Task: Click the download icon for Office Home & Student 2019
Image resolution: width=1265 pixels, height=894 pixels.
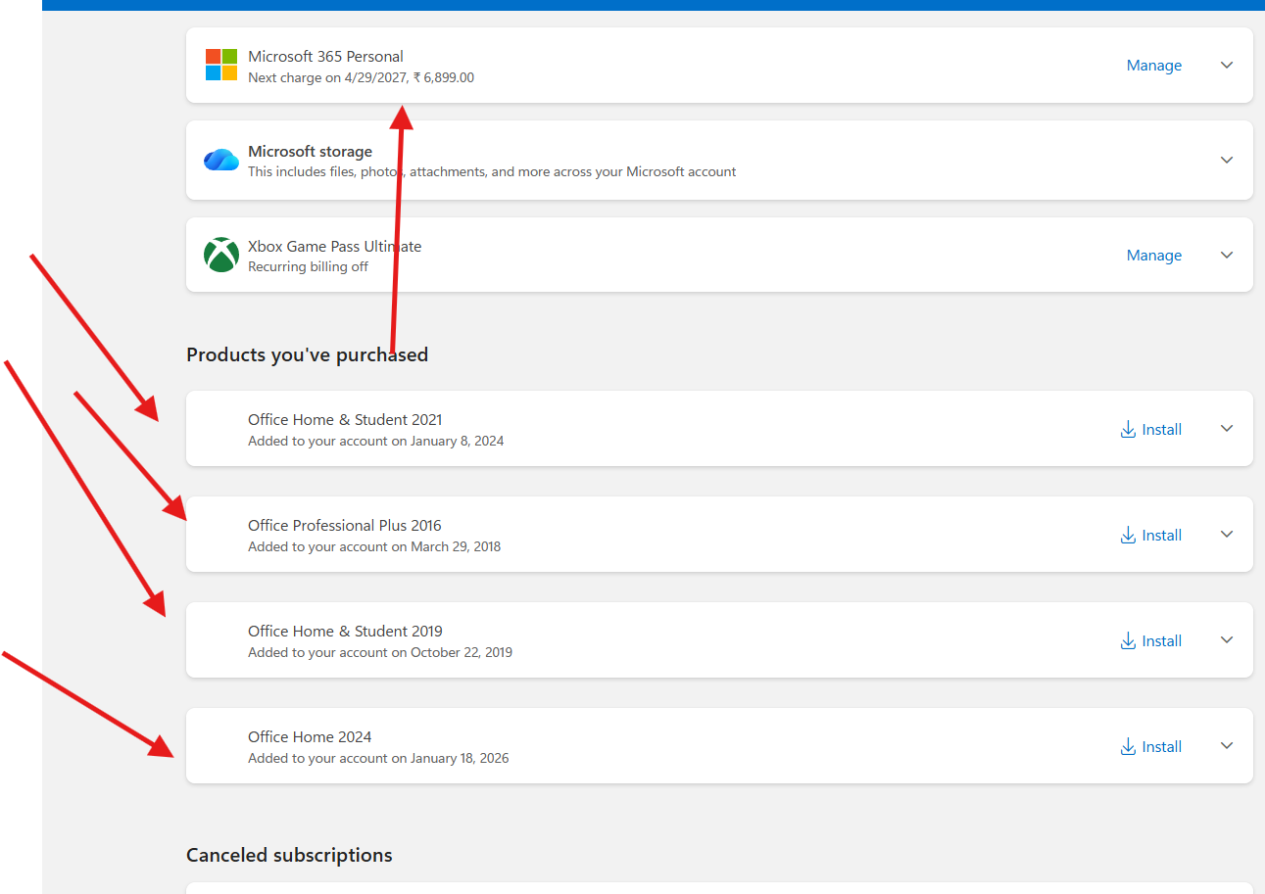Action: point(1128,640)
